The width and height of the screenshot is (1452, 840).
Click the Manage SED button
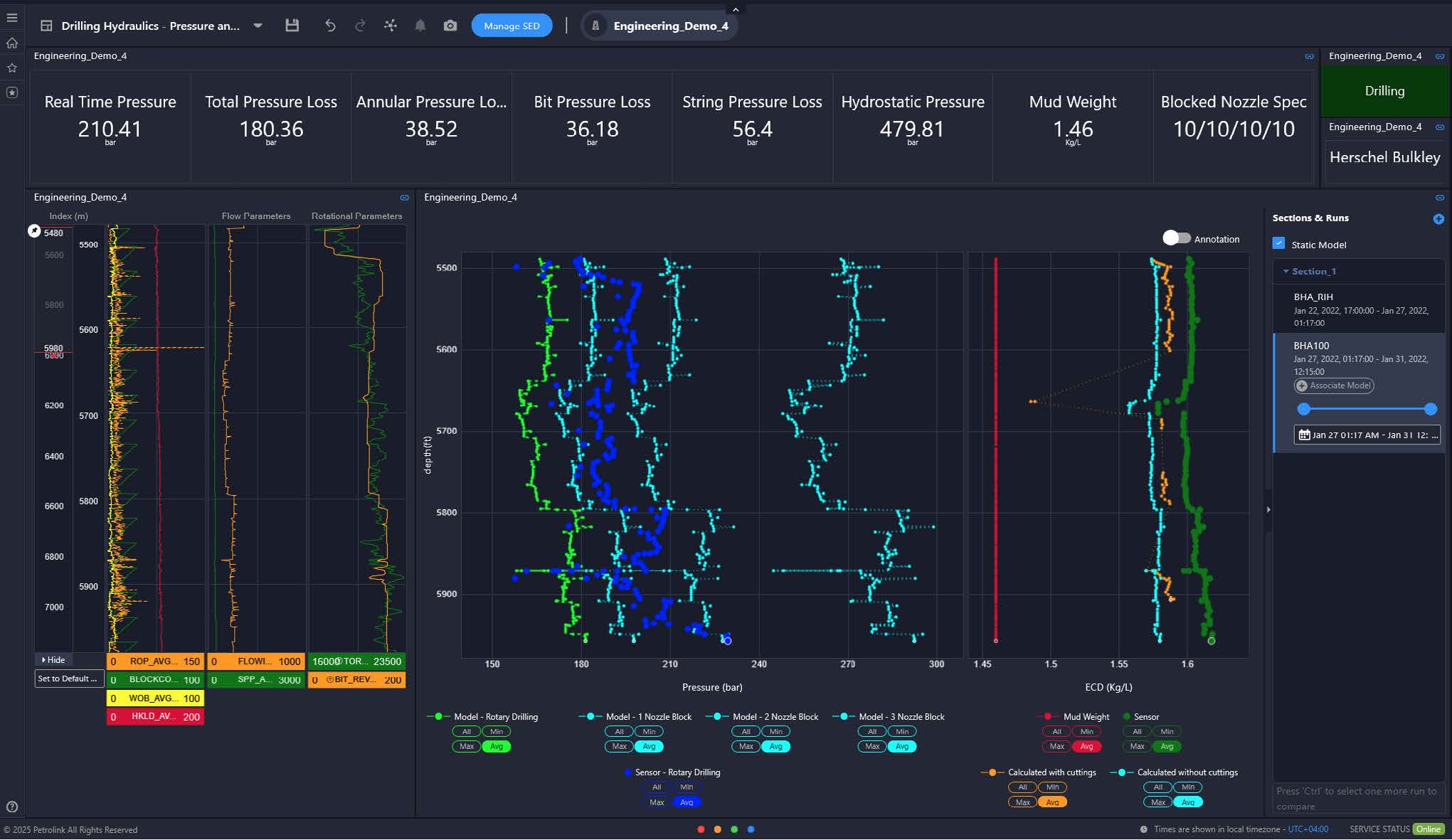pos(512,26)
